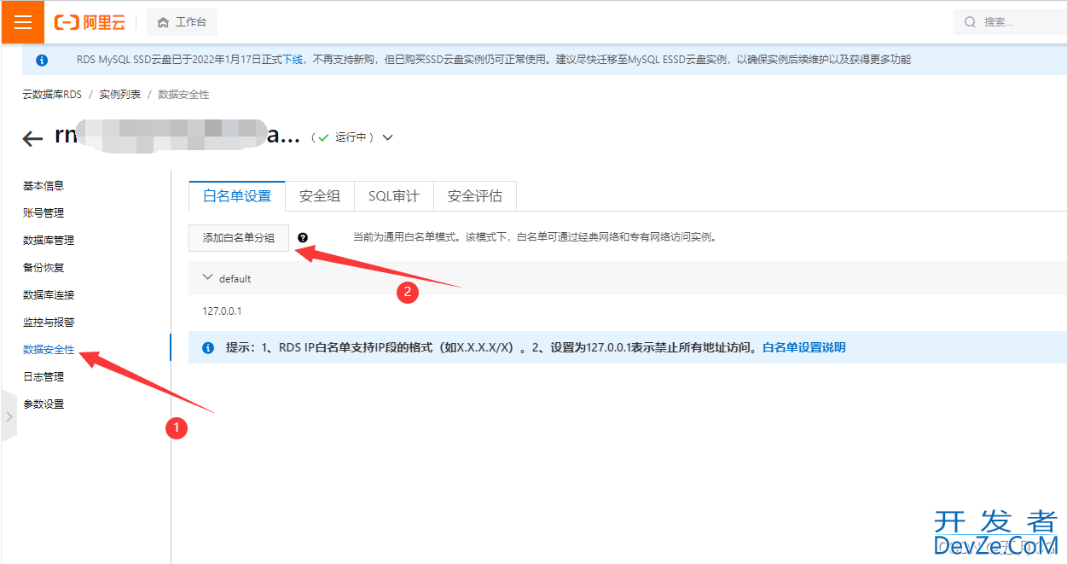Open 参数设置 in sidebar

(43, 404)
